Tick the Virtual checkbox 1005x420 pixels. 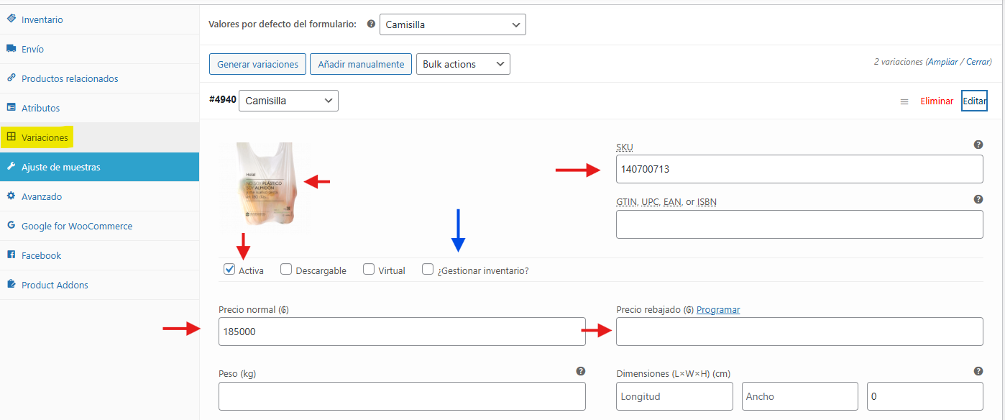click(x=369, y=270)
